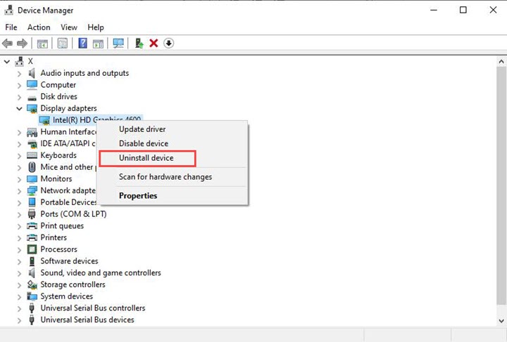Click the red X Uninstall device icon
The image size is (507, 342).
pos(154,44)
